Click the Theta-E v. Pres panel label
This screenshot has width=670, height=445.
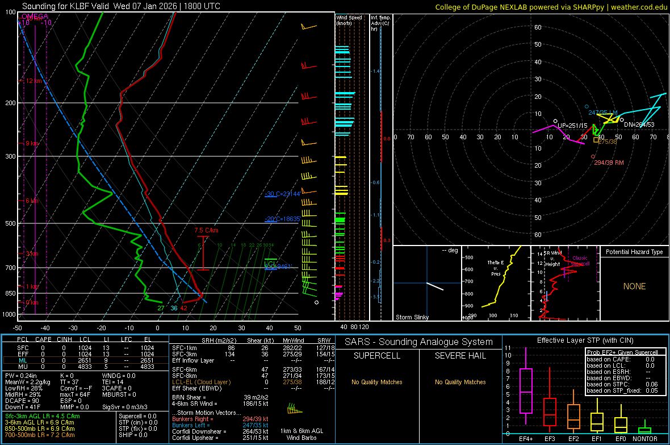pos(496,268)
